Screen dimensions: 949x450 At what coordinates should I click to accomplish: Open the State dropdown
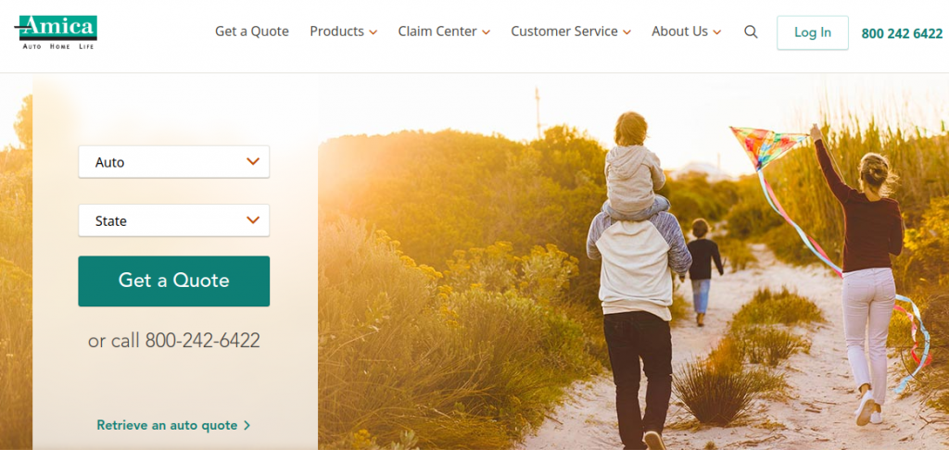click(x=173, y=220)
